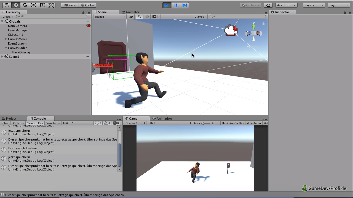Open the Layout dropdown
This screenshot has height=198, width=353.
pos(339,5)
